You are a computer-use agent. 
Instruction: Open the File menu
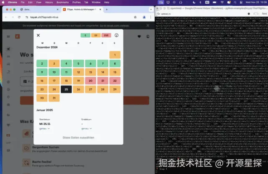point(23,2)
